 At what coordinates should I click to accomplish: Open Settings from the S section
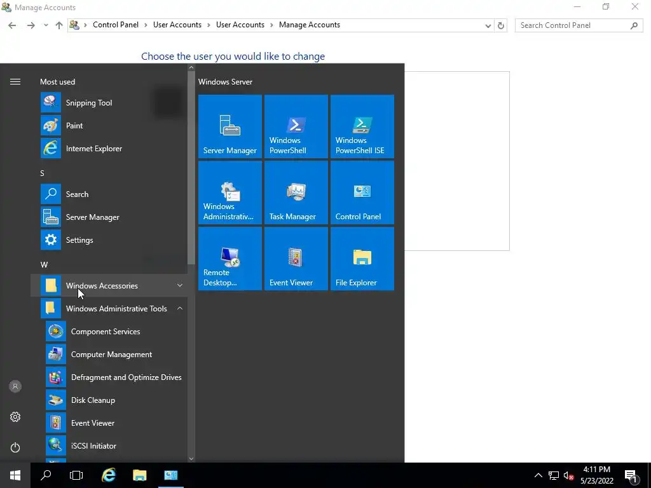(x=109, y=240)
